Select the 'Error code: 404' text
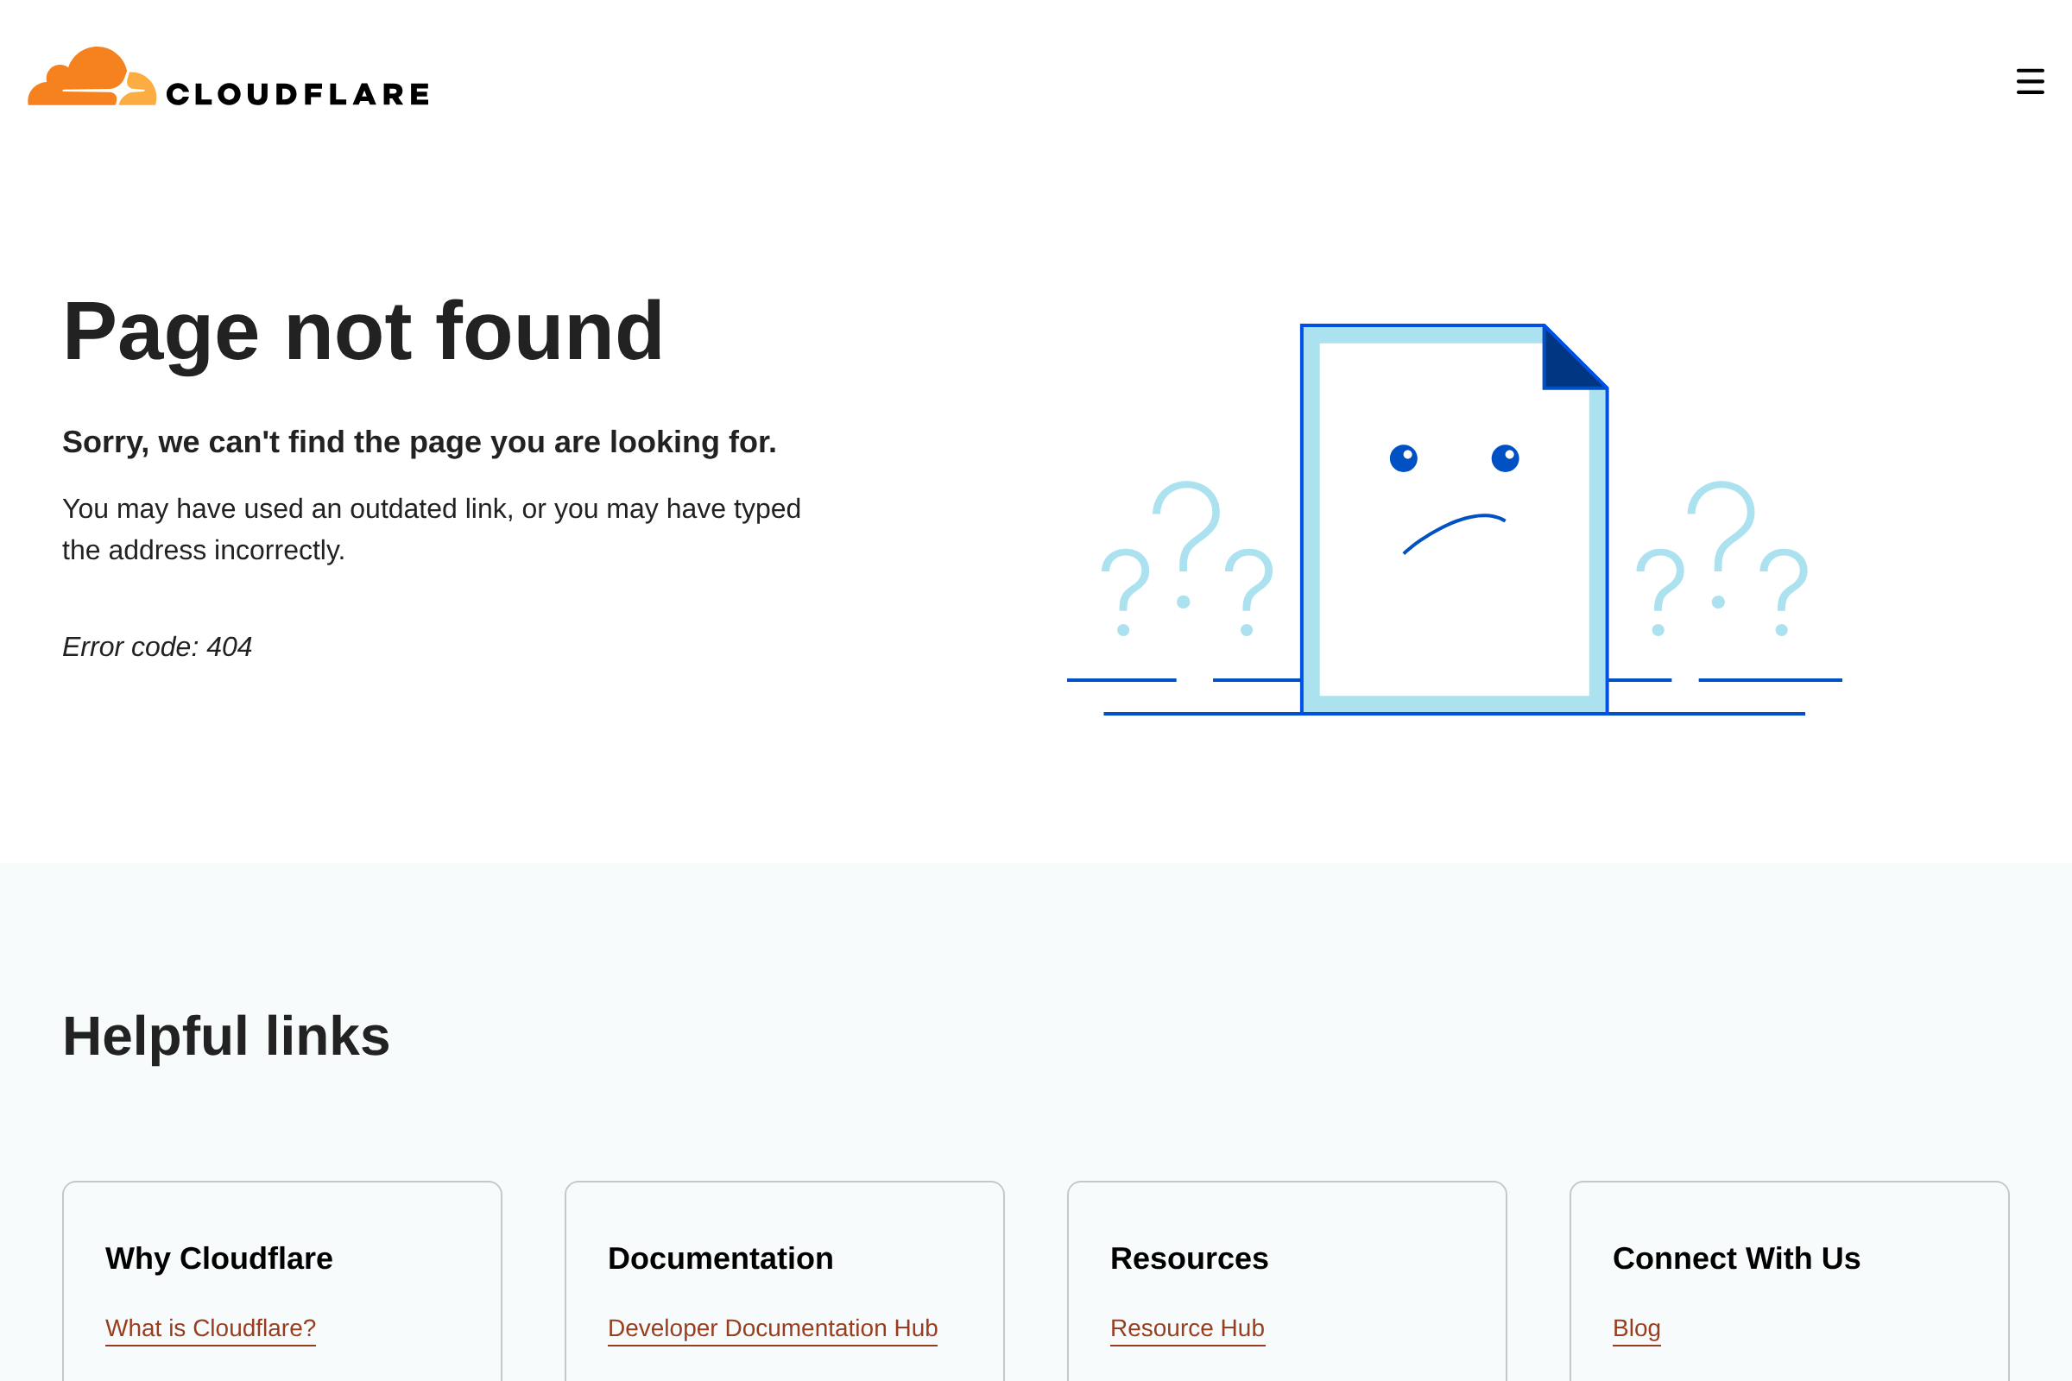 click(x=157, y=646)
